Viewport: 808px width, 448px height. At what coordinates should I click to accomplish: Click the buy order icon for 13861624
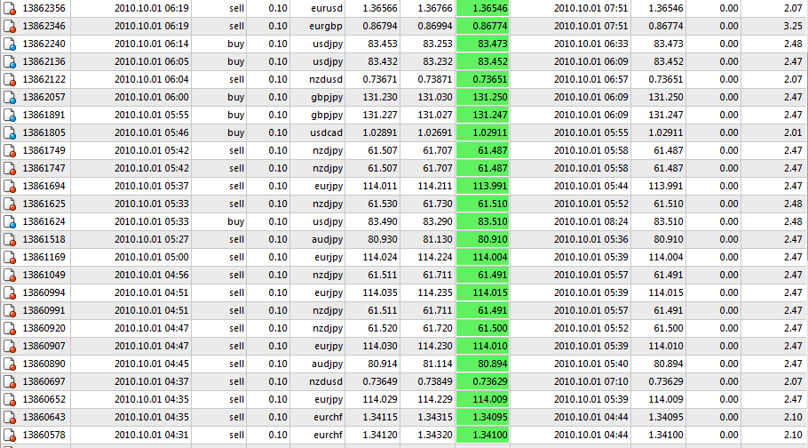[9, 221]
